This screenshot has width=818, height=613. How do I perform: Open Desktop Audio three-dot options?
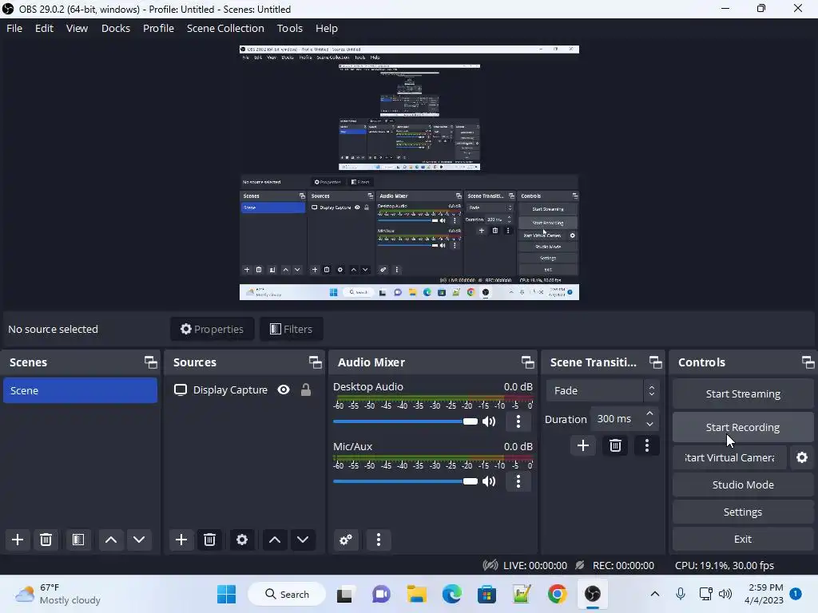[x=518, y=421]
